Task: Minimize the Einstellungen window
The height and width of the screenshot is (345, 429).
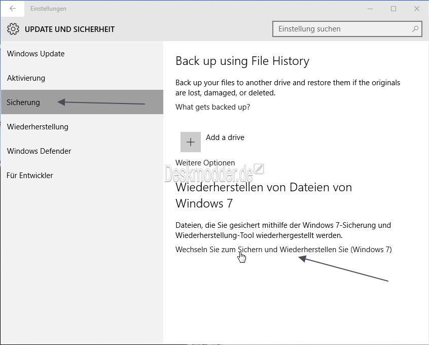Action: [370, 9]
